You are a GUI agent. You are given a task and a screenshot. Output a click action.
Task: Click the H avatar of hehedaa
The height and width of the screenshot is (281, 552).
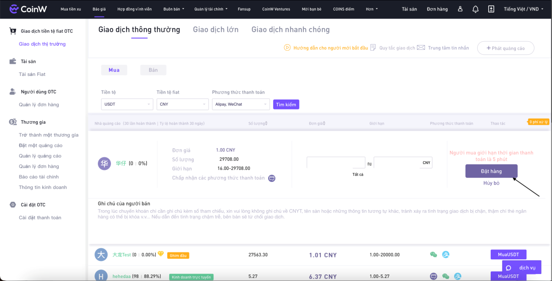(101, 276)
